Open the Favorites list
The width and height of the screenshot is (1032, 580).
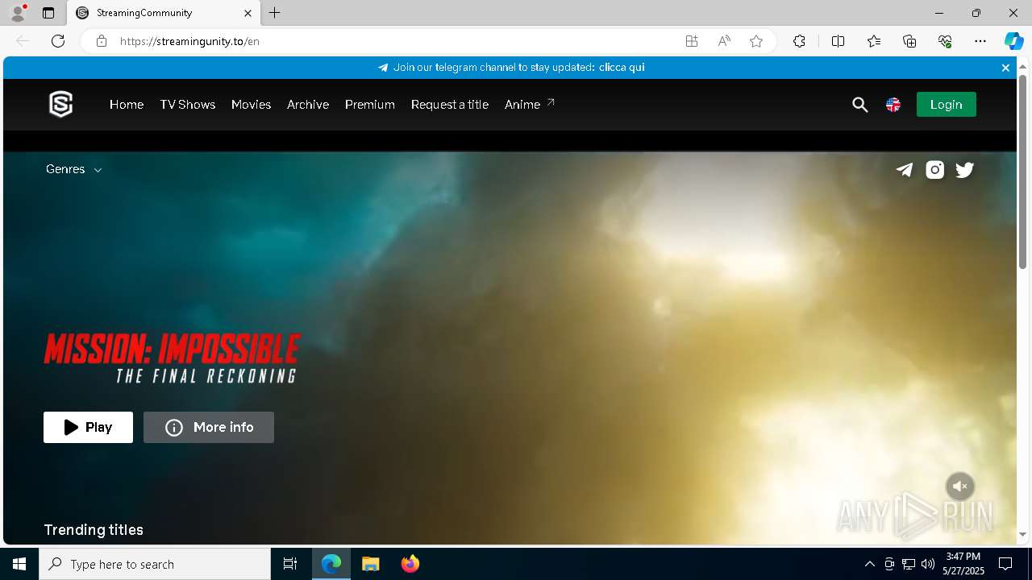click(x=874, y=41)
